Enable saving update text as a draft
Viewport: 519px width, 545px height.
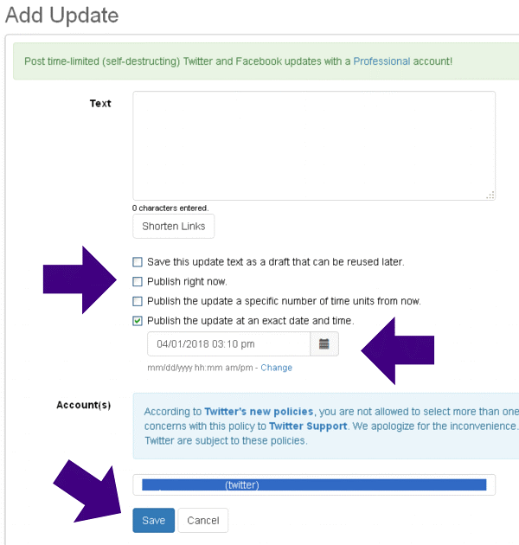coord(138,261)
